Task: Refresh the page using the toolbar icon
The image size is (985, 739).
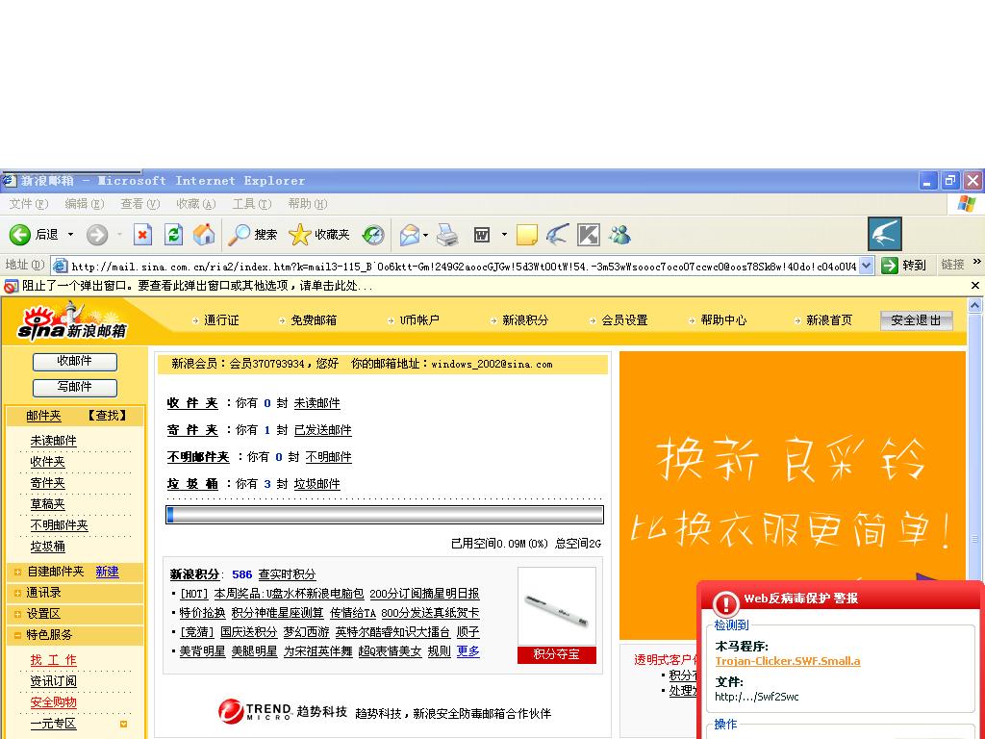Action: 173,235
